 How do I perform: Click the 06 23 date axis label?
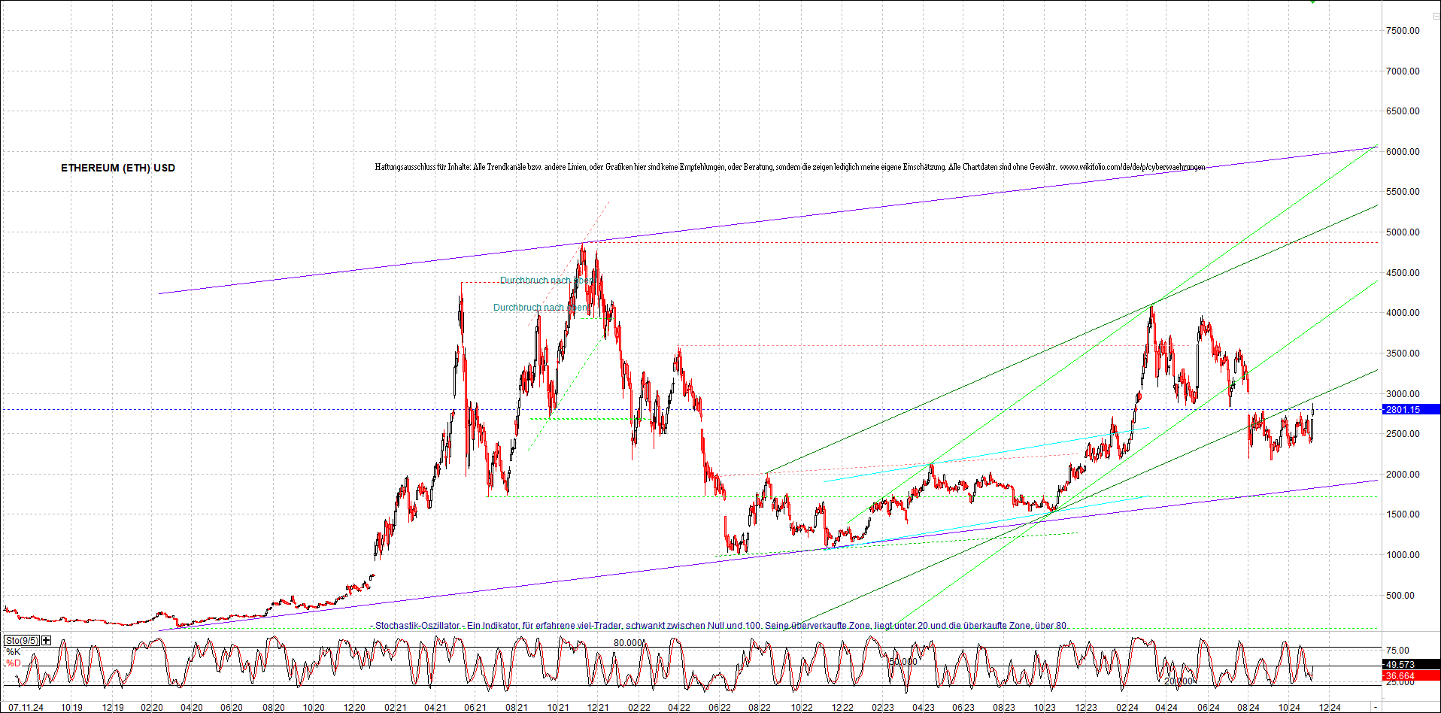[963, 708]
